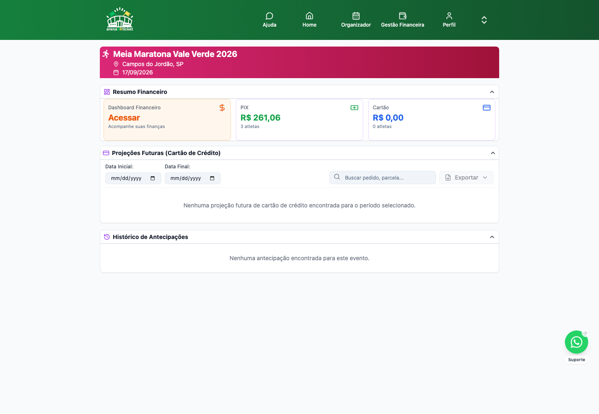This screenshot has width=599, height=414.
Task: Click the Buscar pedido, parcela search field
Action: (383, 177)
